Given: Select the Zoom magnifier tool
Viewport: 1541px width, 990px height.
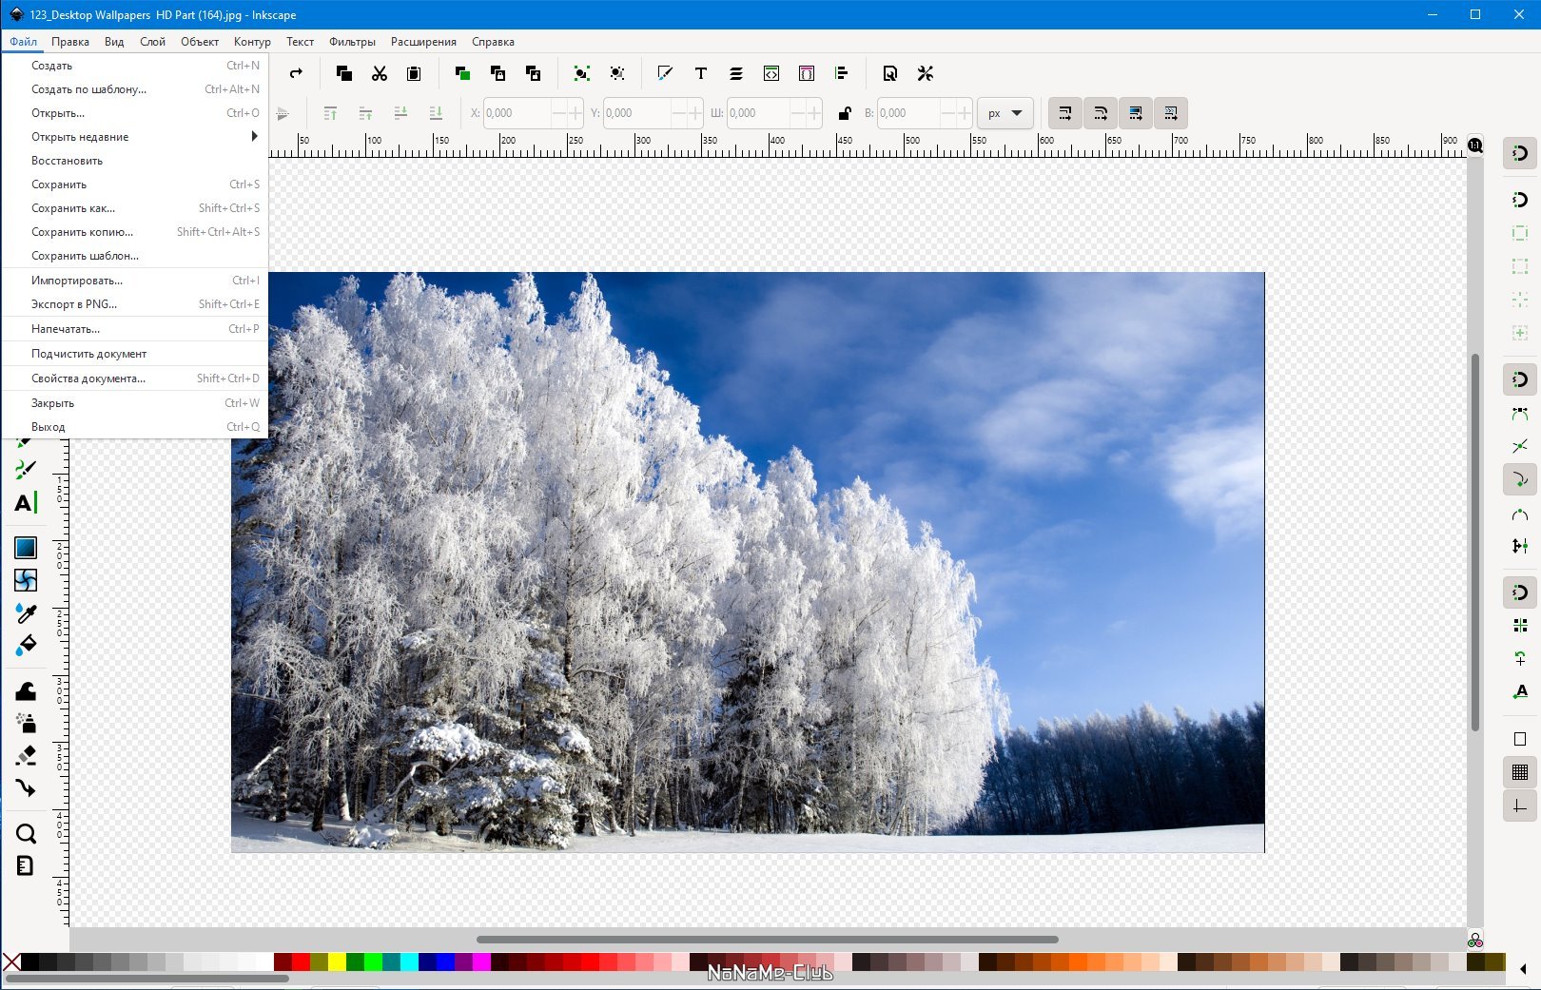Looking at the screenshot, I should tap(26, 834).
